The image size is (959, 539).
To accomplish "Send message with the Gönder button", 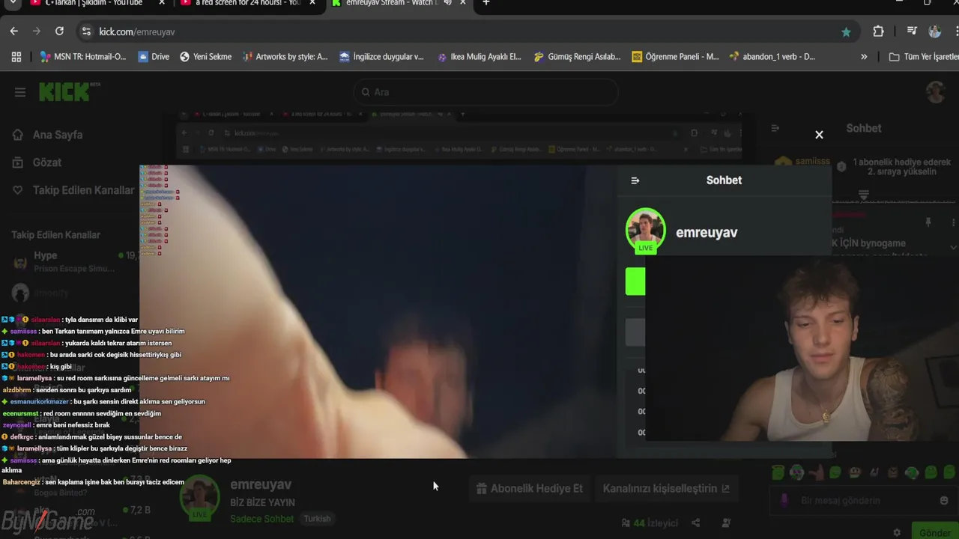I will [x=934, y=532].
